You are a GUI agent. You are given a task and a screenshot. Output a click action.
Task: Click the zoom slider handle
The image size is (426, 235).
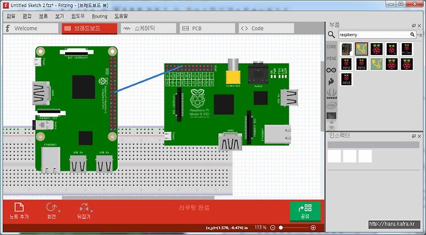click(281, 228)
